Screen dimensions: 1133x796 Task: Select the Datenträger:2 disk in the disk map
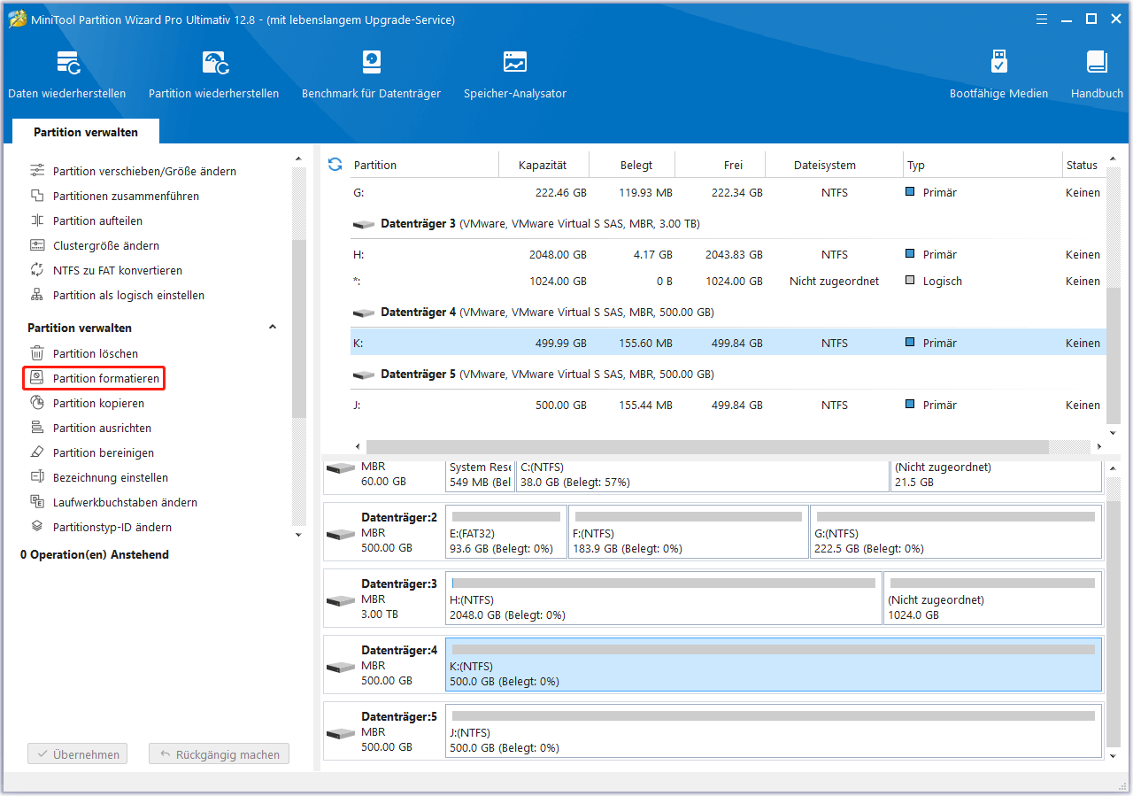383,532
